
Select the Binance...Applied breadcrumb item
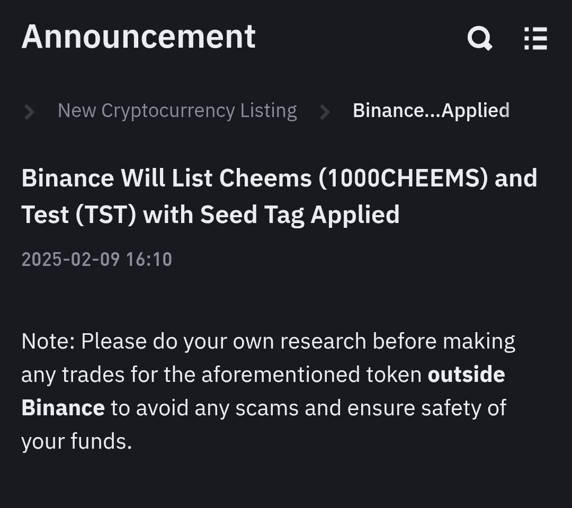(x=431, y=111)
